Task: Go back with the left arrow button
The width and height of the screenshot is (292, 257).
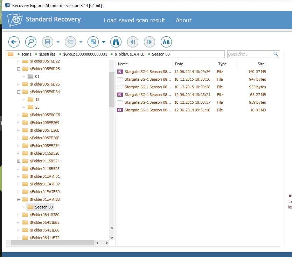Action: pyautogui.click(x=14, y=42)
